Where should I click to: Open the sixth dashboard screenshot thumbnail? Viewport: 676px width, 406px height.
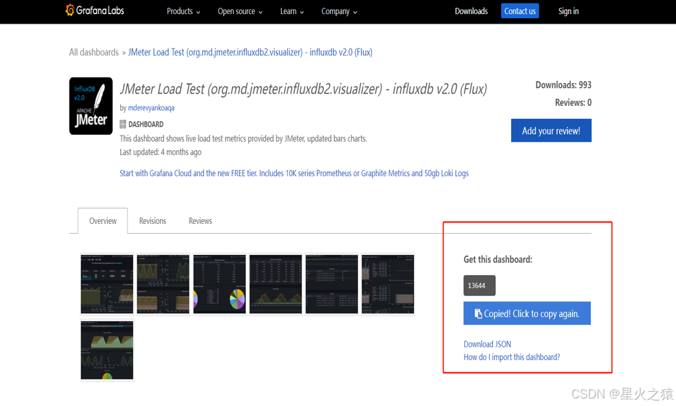[388, 284]
